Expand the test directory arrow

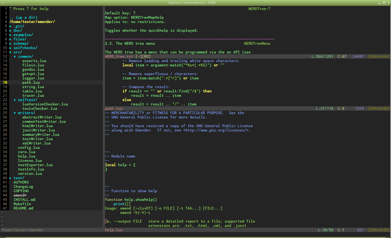tap(10, 178)
